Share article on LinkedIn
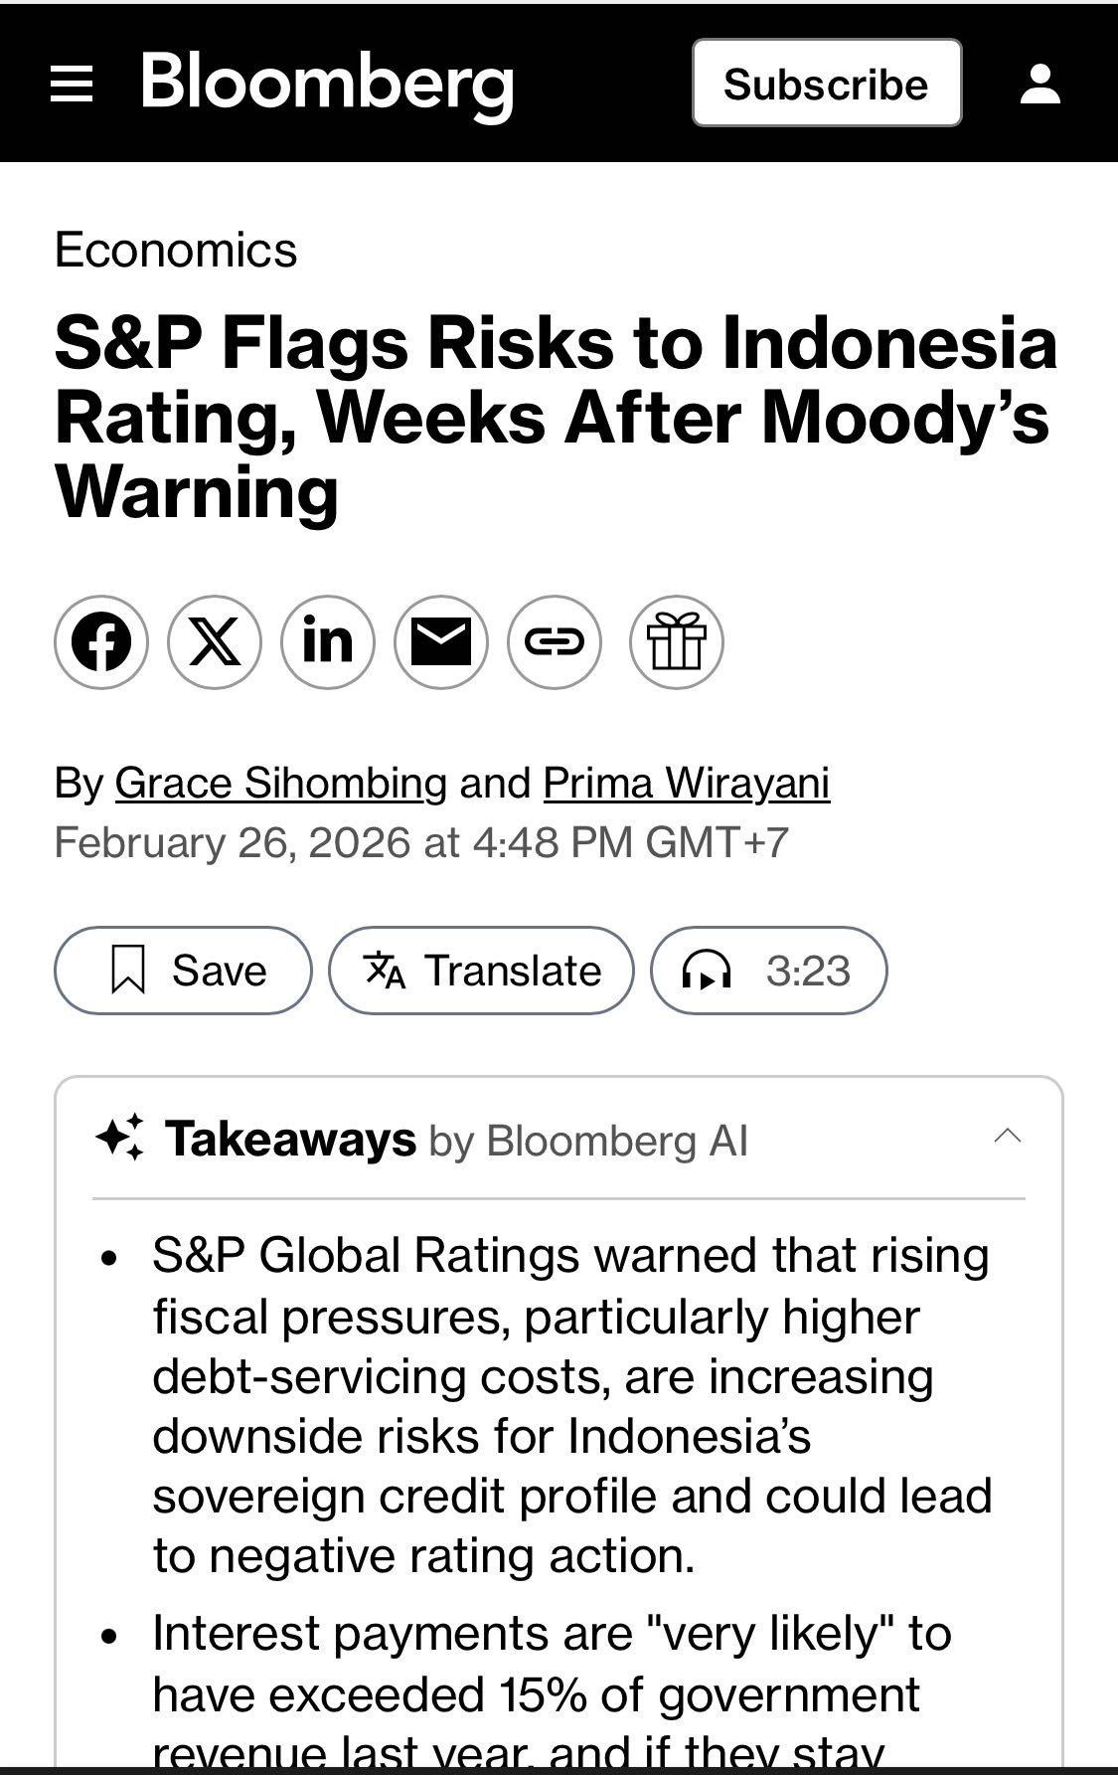 pyautogui.click(x=328, y=641)
